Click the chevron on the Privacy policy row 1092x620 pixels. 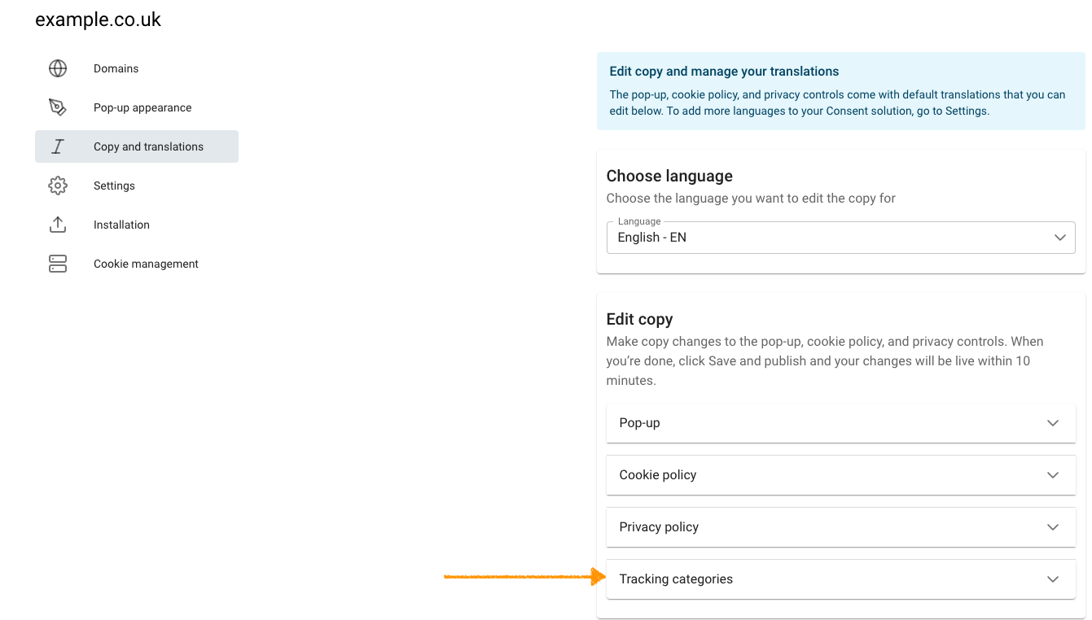click(1052, 527)
